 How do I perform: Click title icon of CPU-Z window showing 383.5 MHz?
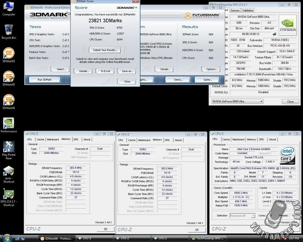[118, 134]
